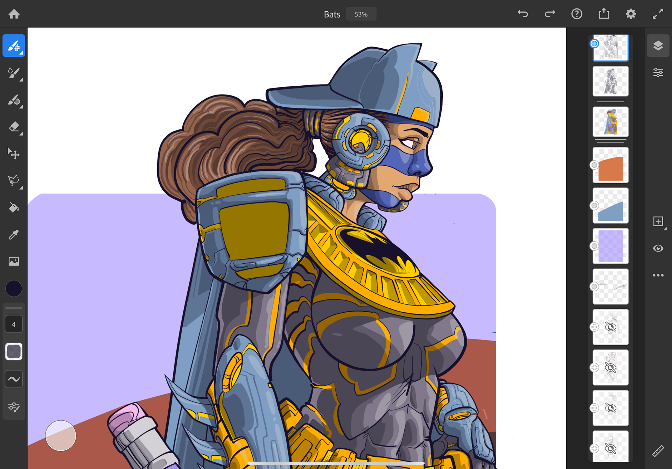
Task: Open brush size control showing 4
Action: (14, 324)
